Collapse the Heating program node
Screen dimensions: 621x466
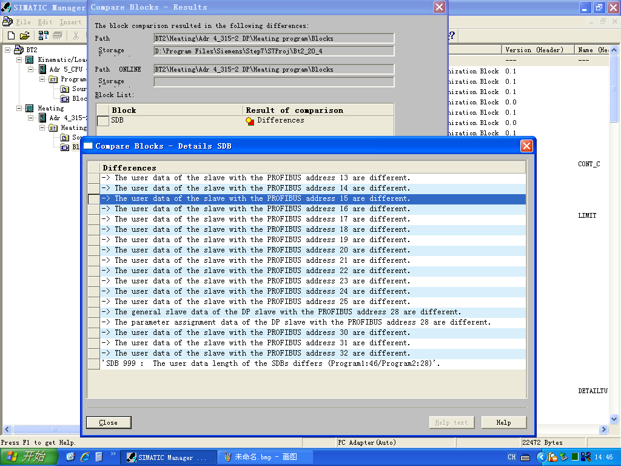pyautogui.click(x=42, y=127)
